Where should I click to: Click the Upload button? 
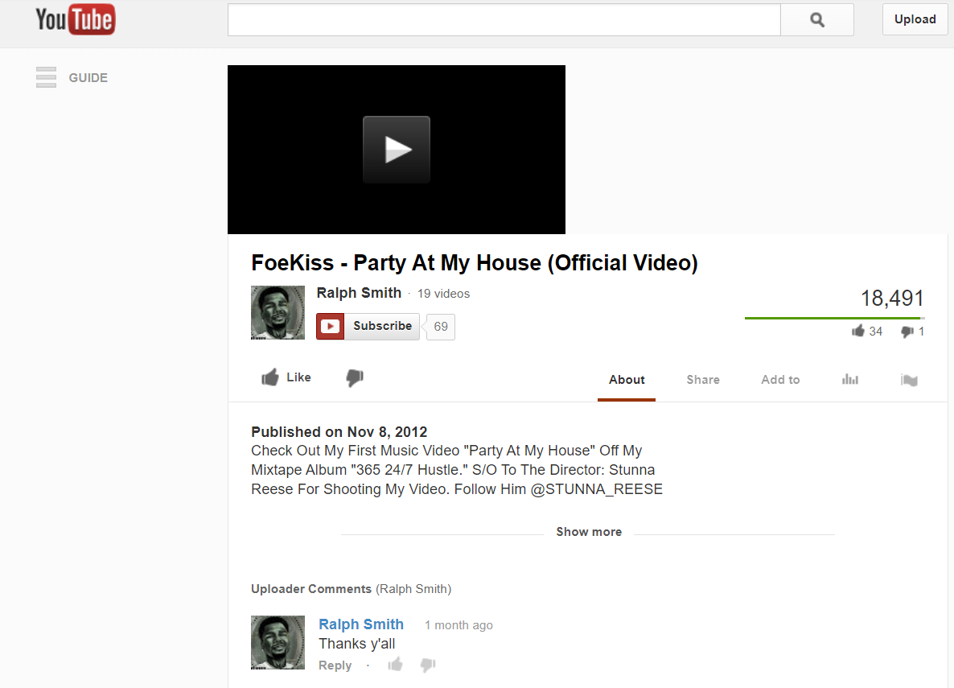click(915, 19)
